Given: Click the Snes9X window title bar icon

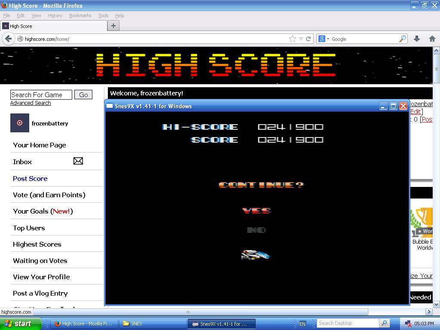Looking at the screenshot, I should pos(110,106).
